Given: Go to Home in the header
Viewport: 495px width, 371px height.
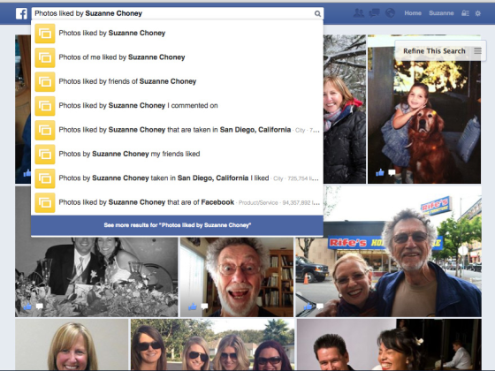Looking at the screenshot, I should [x=413, y=13].
